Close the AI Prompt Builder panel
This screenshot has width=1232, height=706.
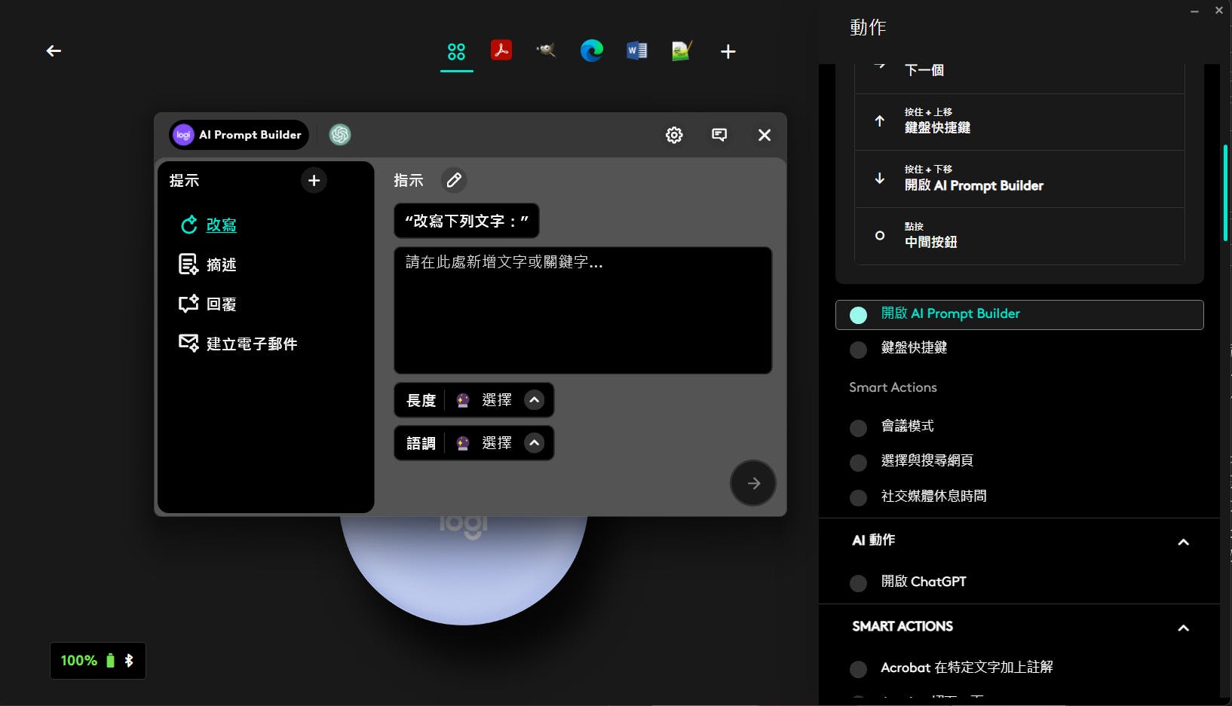pos(765,135)
